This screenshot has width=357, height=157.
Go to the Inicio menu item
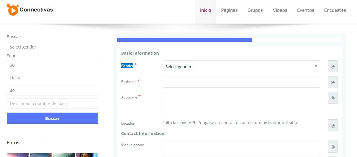(x=205, y=10)
